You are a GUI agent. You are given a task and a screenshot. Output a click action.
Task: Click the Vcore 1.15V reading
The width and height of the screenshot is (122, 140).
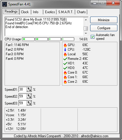pos(16,115)
